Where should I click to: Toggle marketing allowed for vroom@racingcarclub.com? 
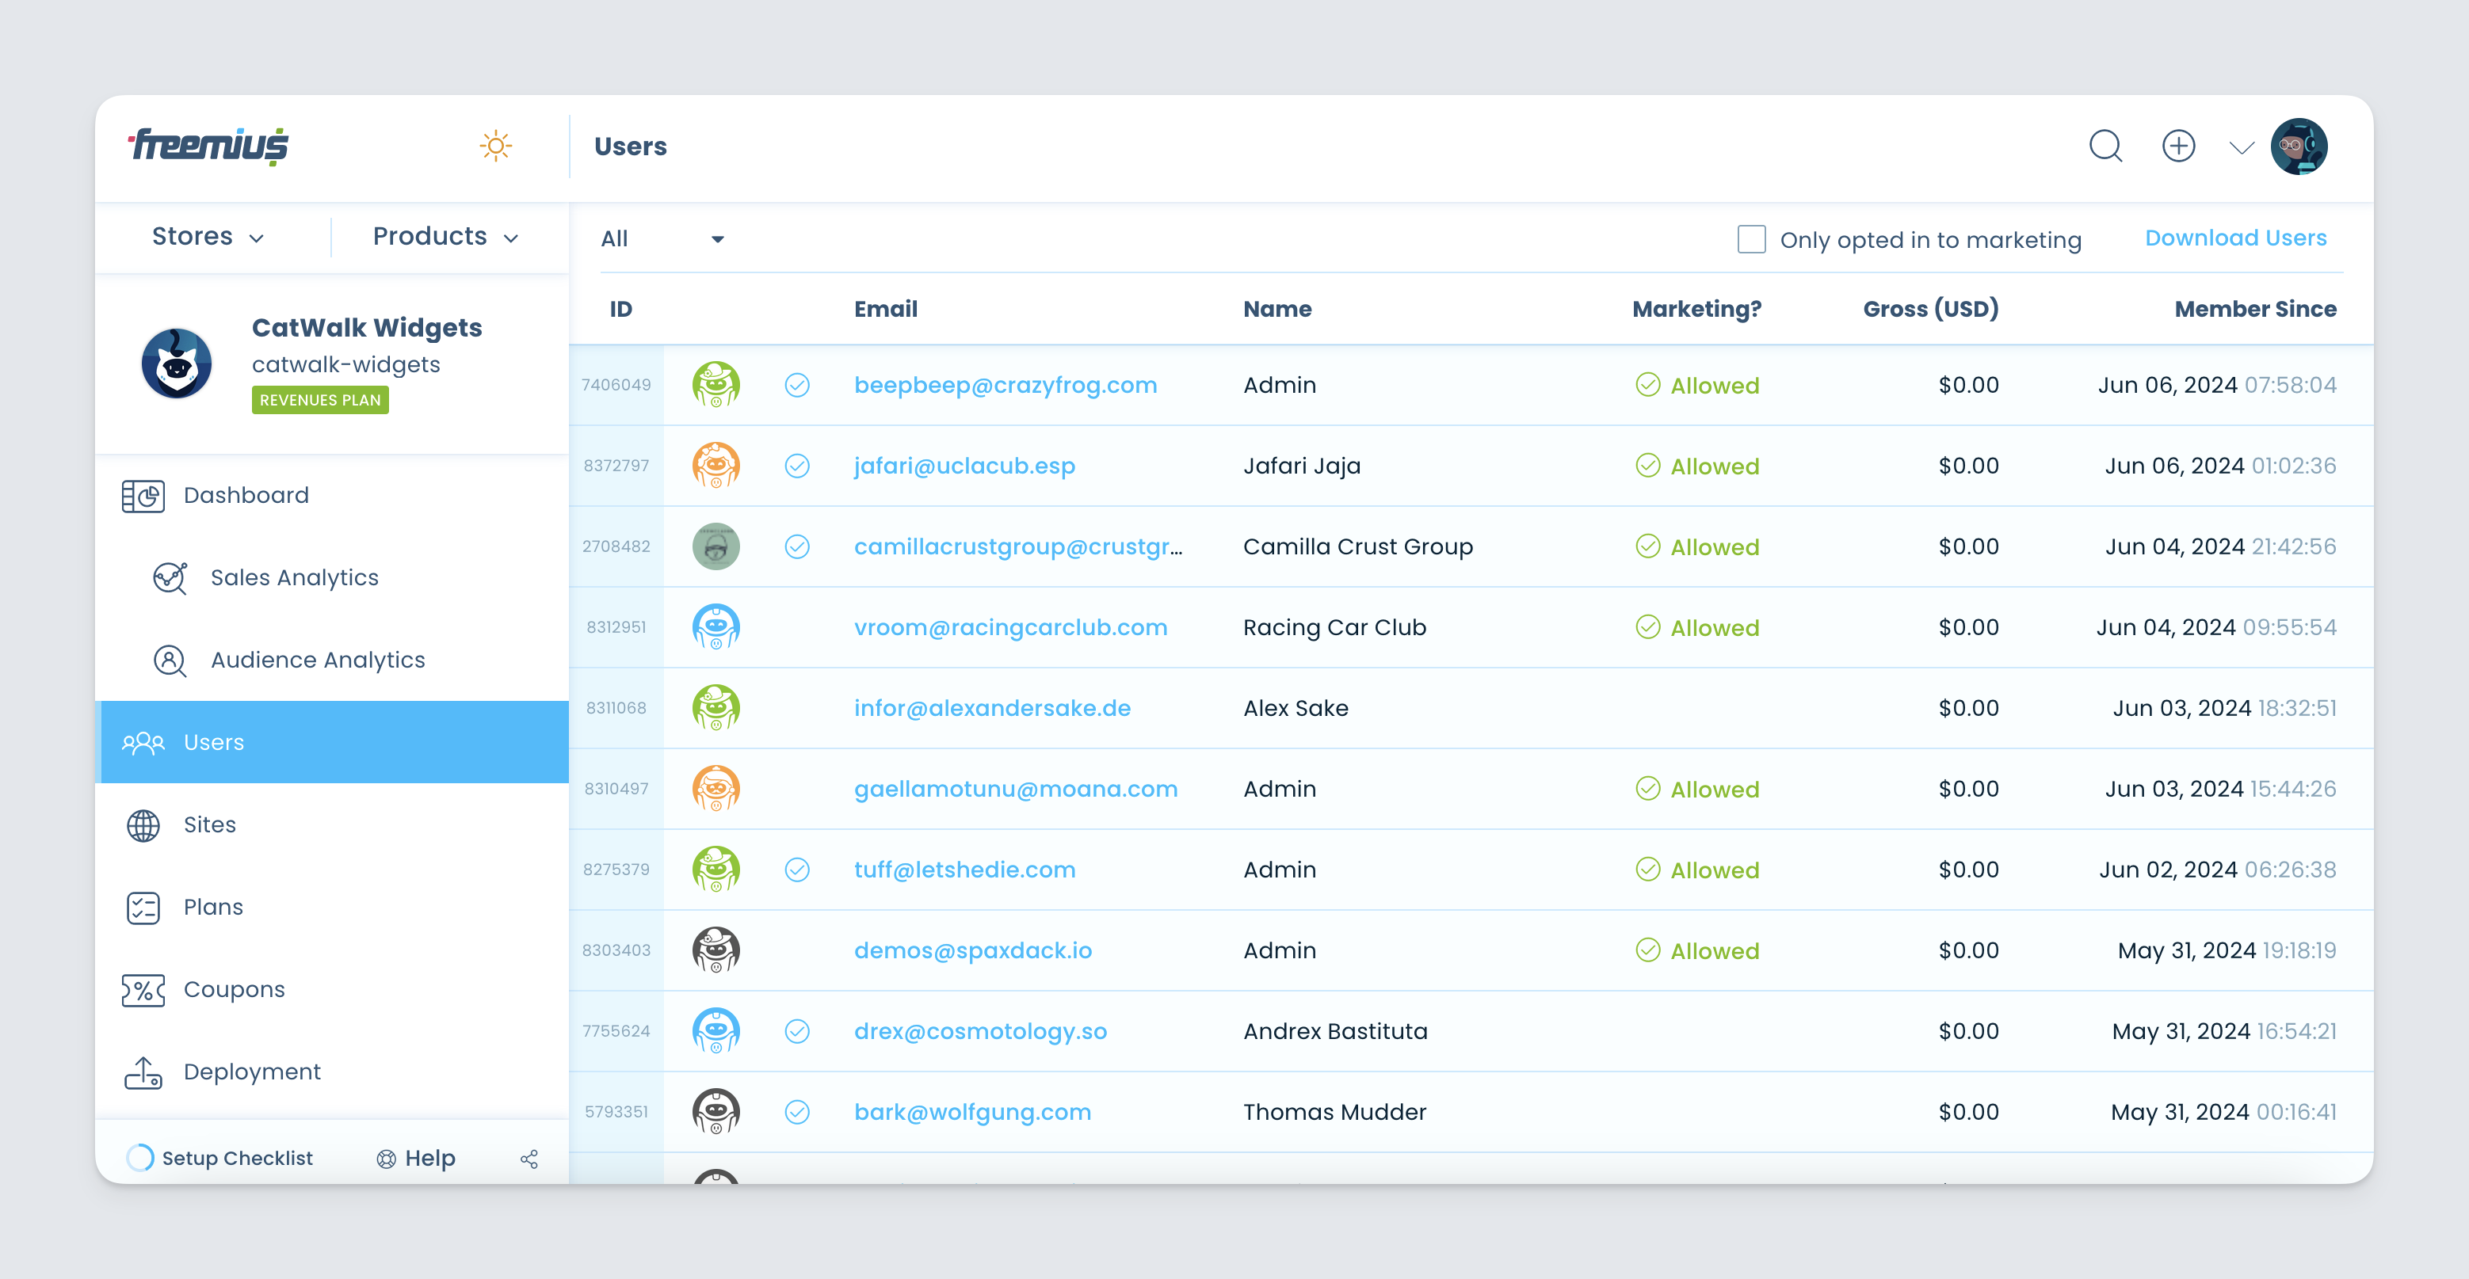pos(1696,628)
